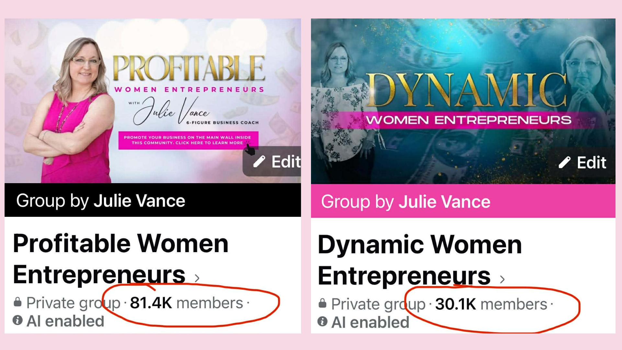Click the pencil icon on the Dynamic cover
622x350 pixels.
coord(564,162)
